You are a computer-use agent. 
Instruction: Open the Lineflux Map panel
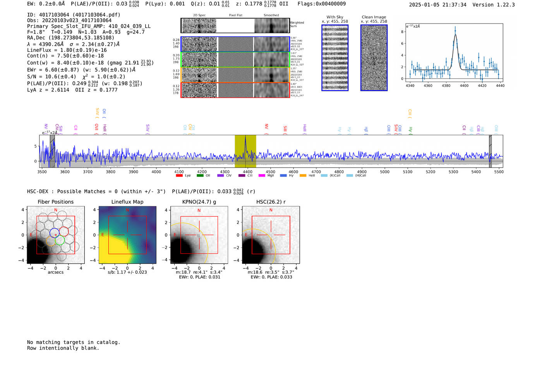click(127, 235)
